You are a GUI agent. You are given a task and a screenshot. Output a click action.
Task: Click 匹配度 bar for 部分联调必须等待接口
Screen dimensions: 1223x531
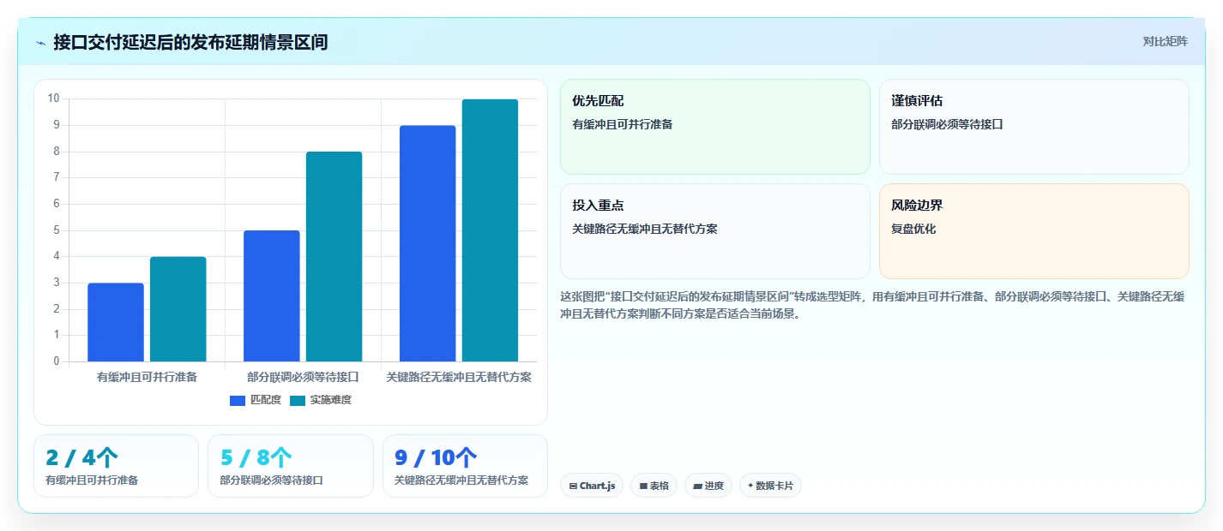click(x=272, y=296)
